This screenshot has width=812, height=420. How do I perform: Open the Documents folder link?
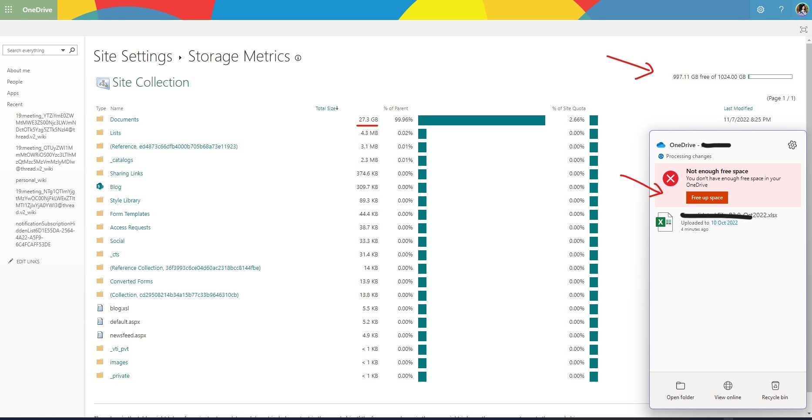pyautogui.click(x=124, y=120)
